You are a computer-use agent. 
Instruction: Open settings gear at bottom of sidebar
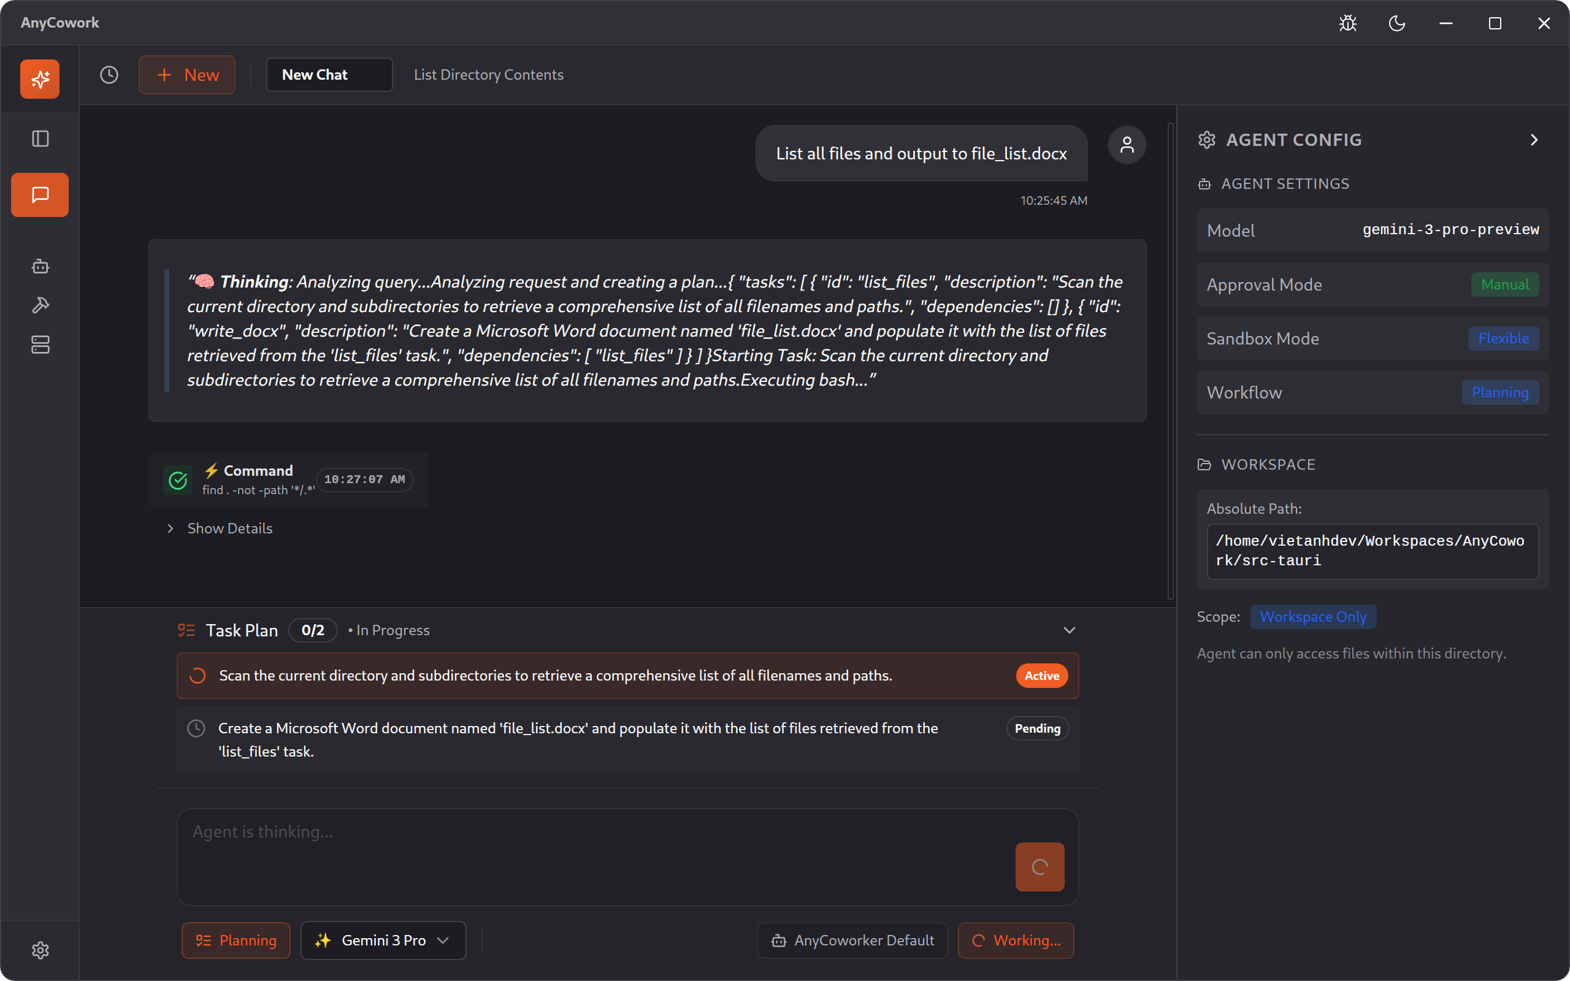click(40, 950)
